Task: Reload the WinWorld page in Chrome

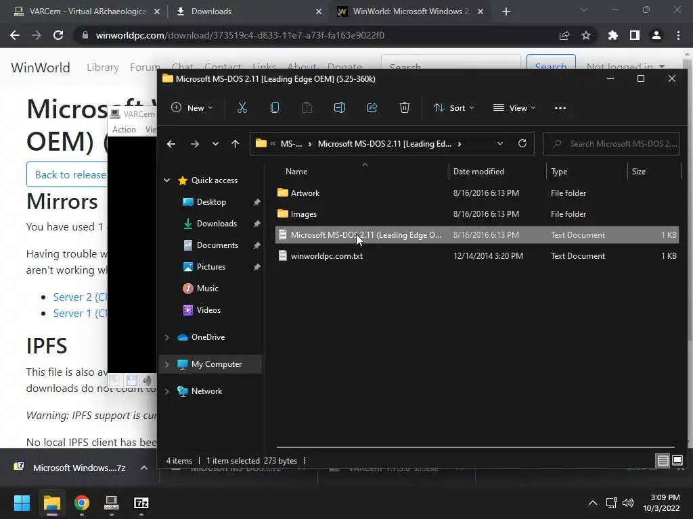Action: pos(58,35)
